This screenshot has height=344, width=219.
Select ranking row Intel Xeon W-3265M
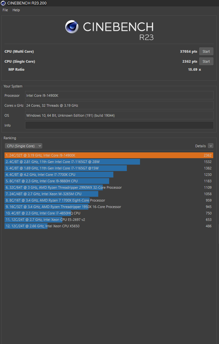tap(109, 194)
